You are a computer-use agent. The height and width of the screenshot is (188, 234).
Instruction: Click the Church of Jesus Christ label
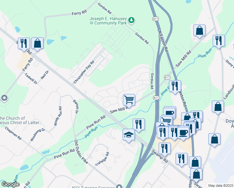point(21,120)
